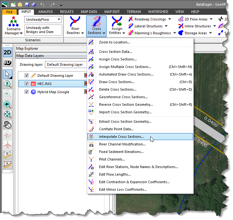The width and height of the screenshot is (233, 220).
Task: Click the Assign Entities icon
Action: click(117, 22)
